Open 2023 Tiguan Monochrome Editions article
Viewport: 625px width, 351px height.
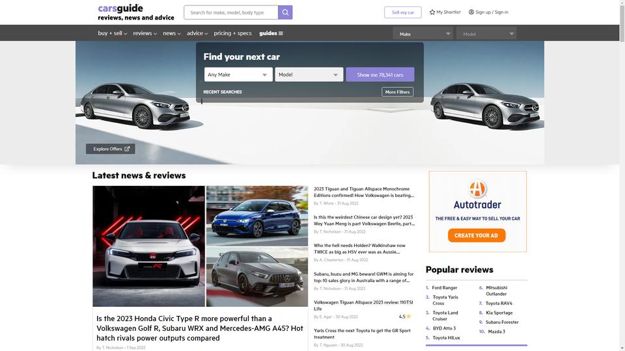363,192
